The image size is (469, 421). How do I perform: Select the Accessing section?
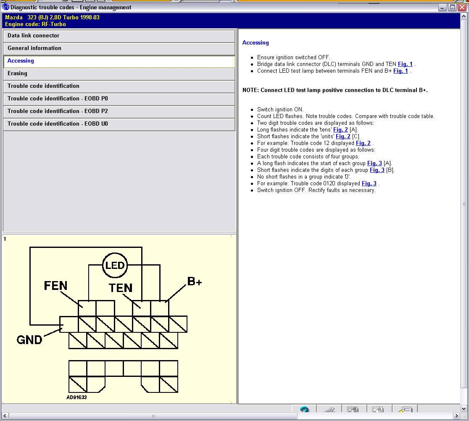coord(119,61)
